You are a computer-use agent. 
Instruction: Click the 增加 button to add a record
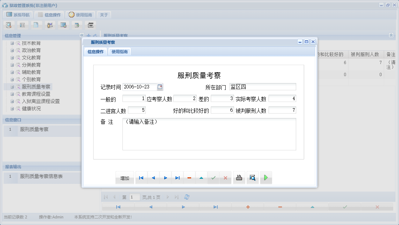coord(125,177)
